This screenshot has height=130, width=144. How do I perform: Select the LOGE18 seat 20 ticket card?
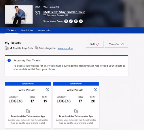[x=76, y=105]
